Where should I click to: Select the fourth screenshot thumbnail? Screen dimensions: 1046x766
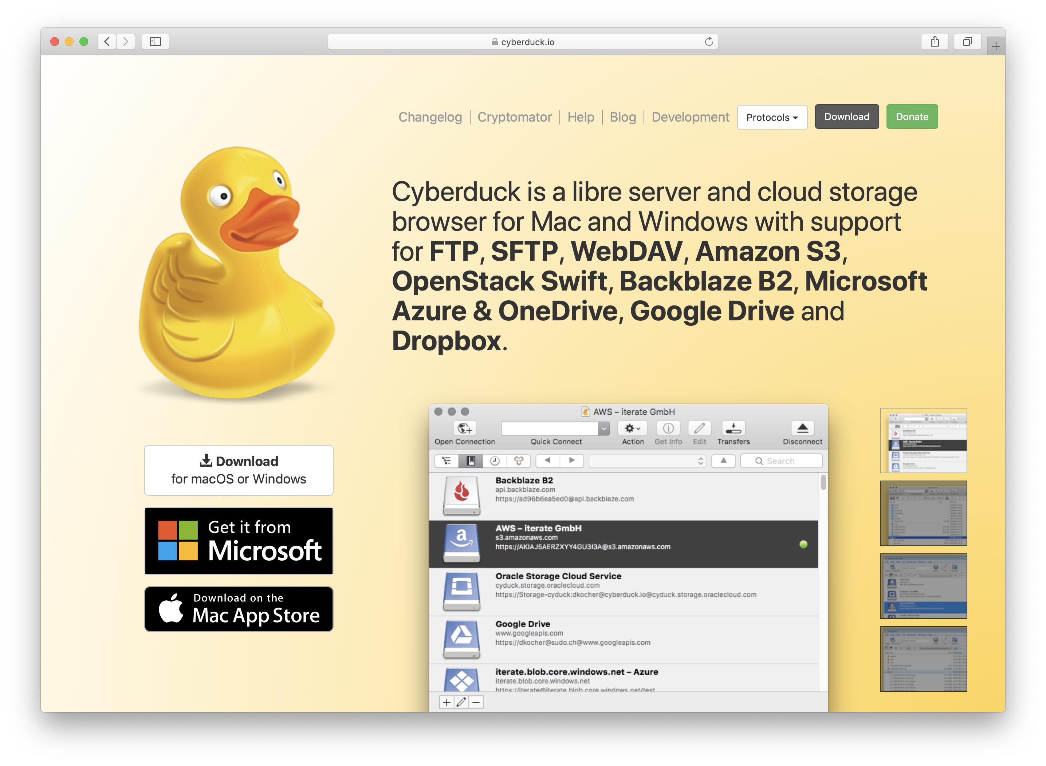(923, 659)
